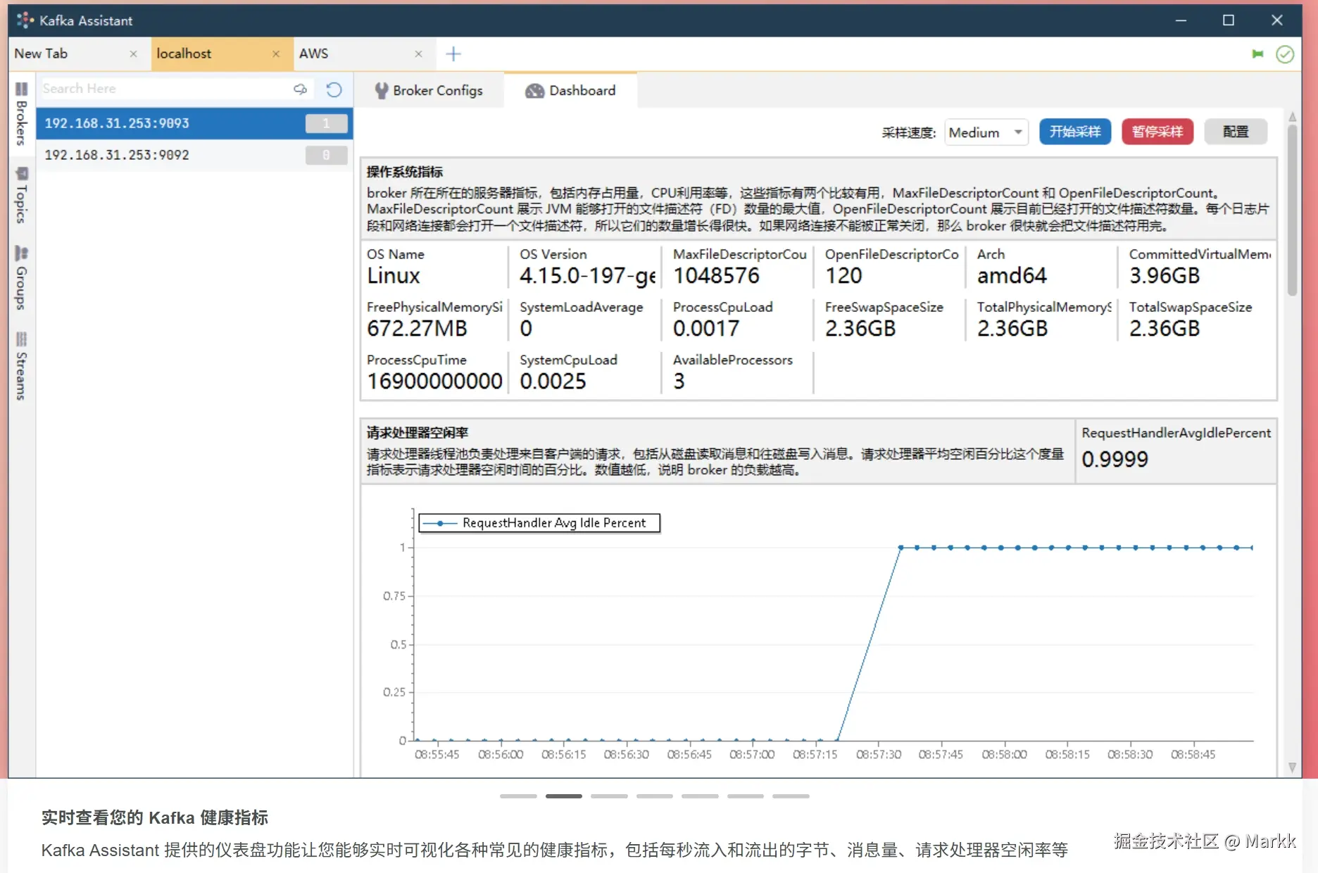Click the refresh broker list icon

point(334,89)
